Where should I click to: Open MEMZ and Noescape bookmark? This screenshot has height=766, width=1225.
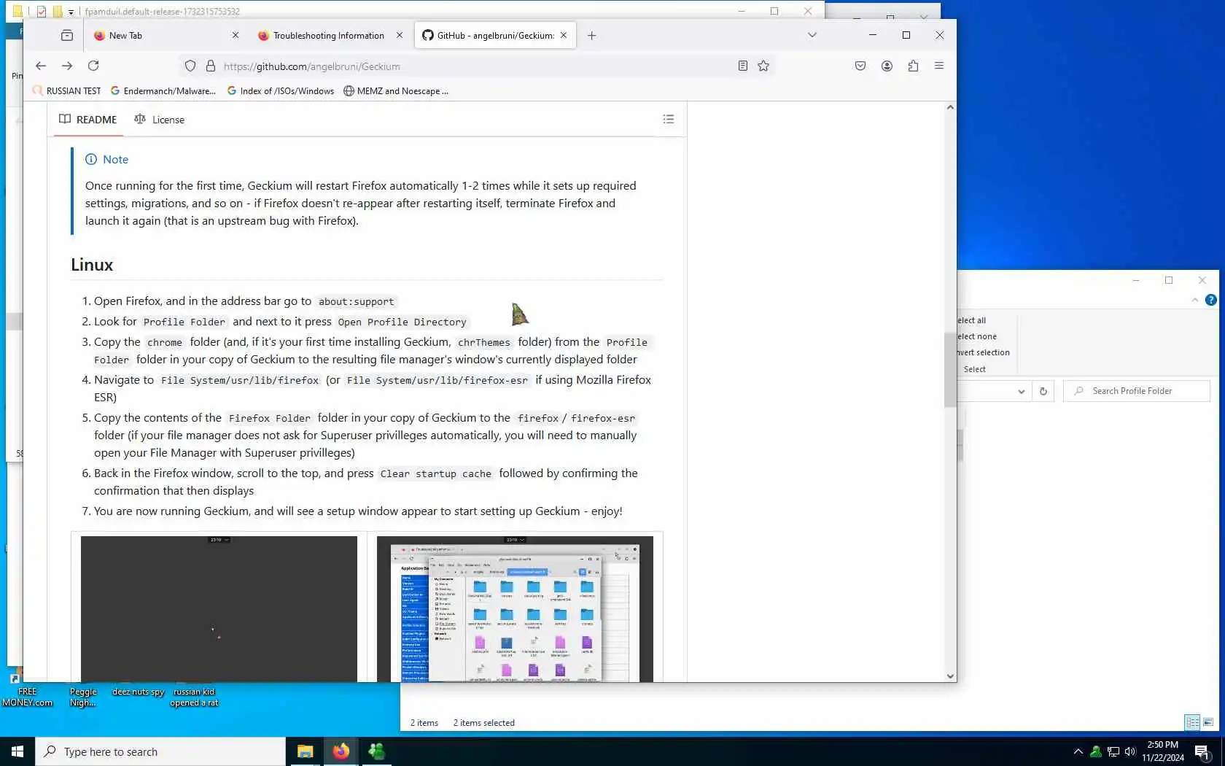[x=396, y=91]
